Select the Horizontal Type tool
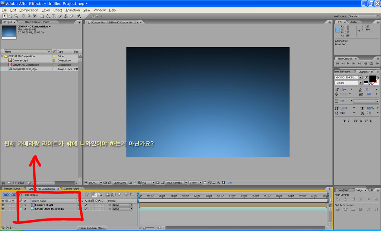Image resolution: width=381 pixels, height=231 pixels. [53, 16]
